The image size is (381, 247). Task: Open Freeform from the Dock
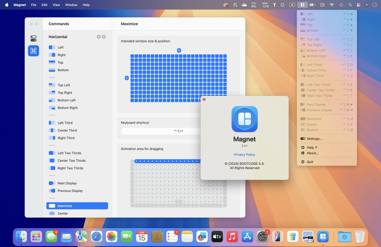click(x=202, y=237)
